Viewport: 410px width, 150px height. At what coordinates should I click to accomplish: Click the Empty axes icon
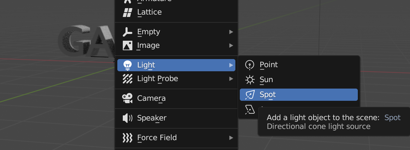click(x=127, y=32)
